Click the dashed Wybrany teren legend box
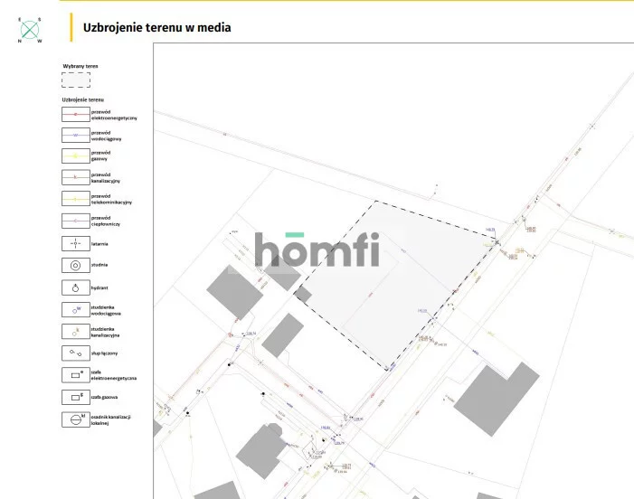 click(75, 81)
